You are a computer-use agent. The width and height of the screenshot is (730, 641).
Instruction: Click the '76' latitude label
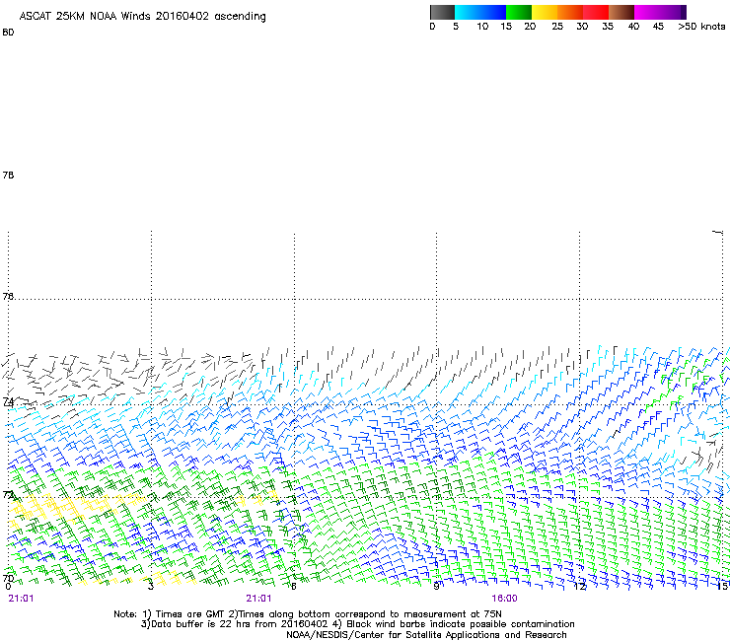coord(8,296)
